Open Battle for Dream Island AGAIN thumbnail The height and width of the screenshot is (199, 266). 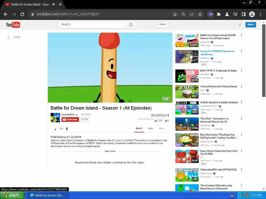pos(187,41)
